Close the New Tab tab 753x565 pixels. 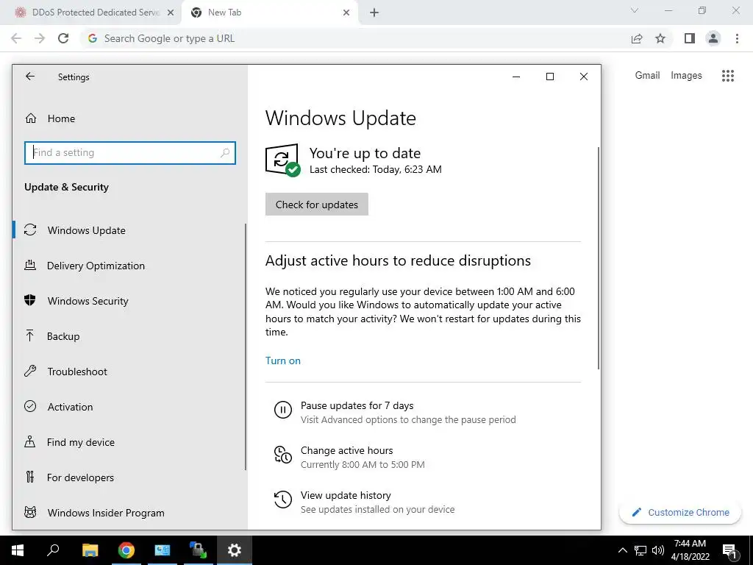[x=346, y=13]
